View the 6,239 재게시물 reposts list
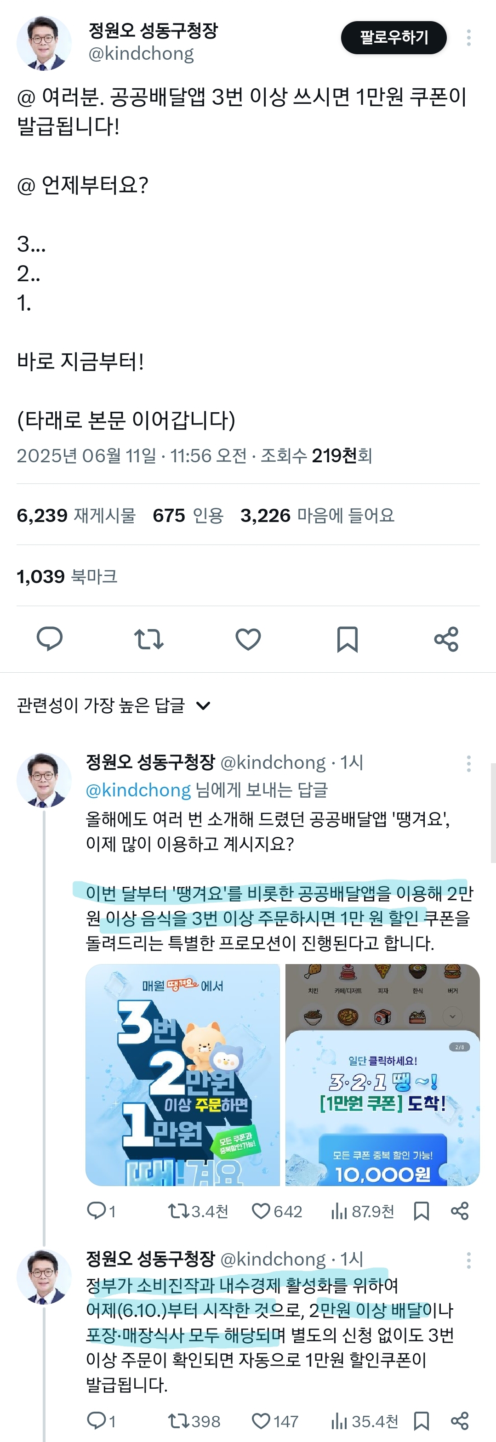 pyautogui.click(x=76, y=515)
